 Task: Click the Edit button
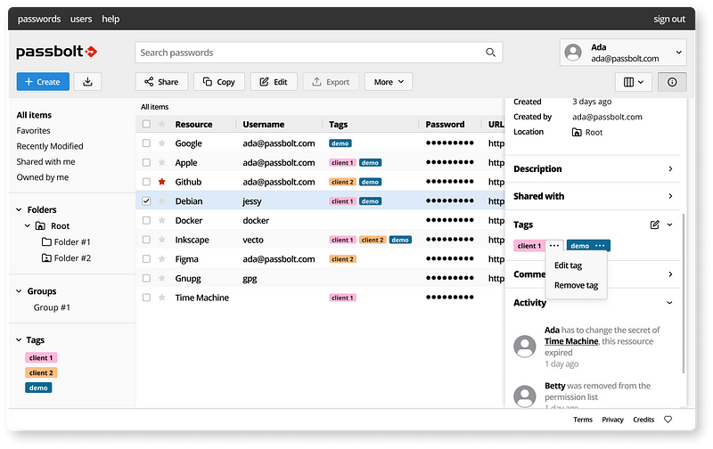274,82
